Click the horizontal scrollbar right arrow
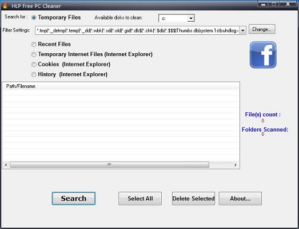The width and height of the screenshot is (299, 229). (x=236, y=165)
